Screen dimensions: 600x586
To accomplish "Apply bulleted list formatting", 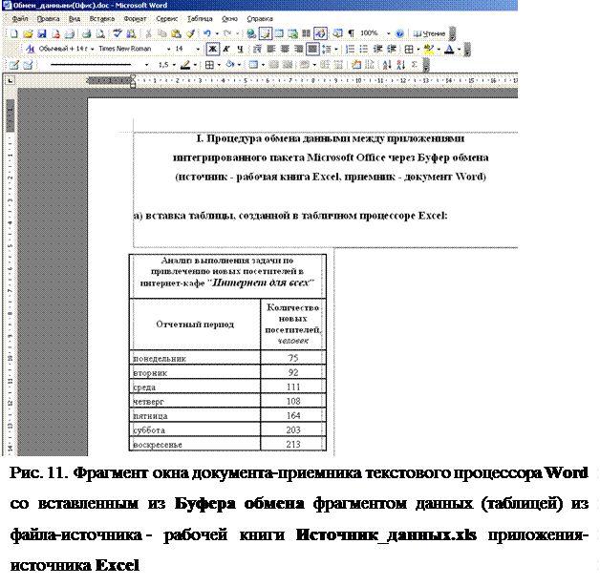I will tap(363, 50).
